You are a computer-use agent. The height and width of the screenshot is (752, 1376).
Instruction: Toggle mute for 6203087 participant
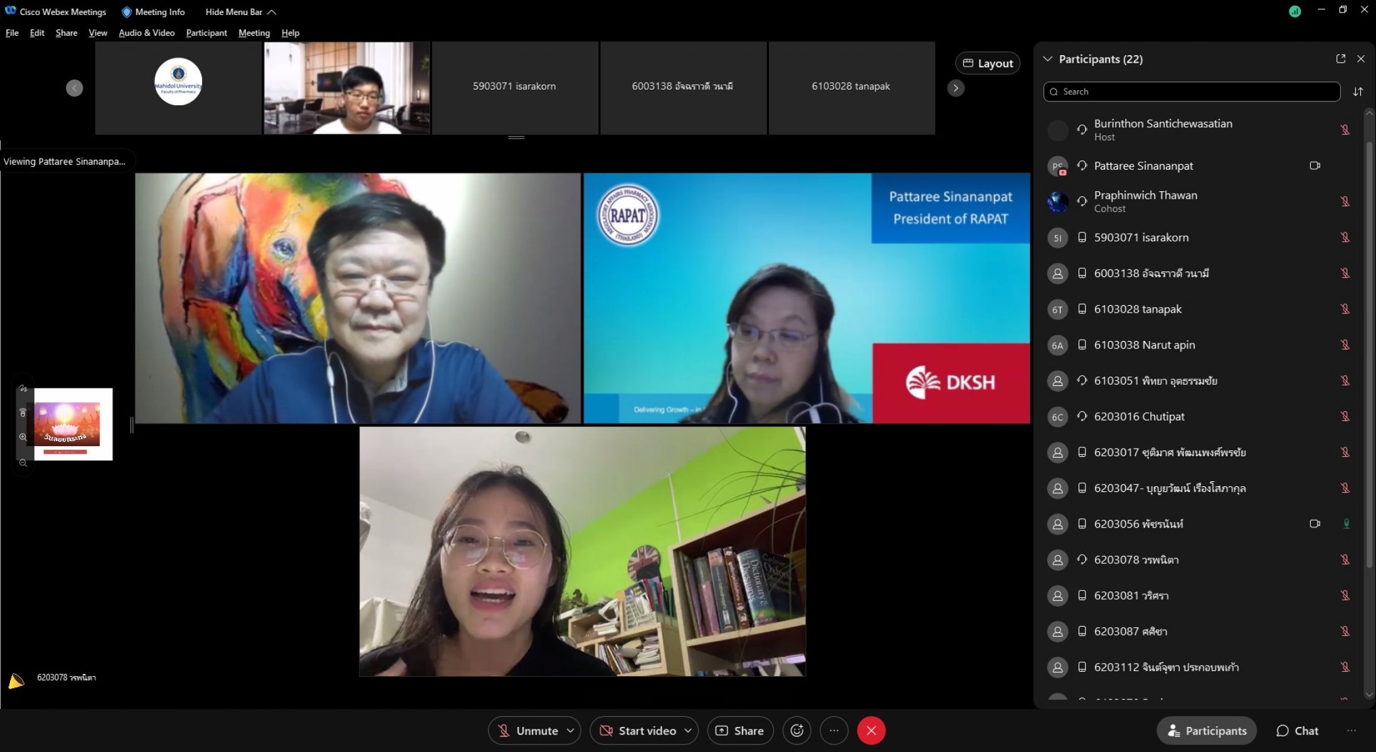[1345, 631]
